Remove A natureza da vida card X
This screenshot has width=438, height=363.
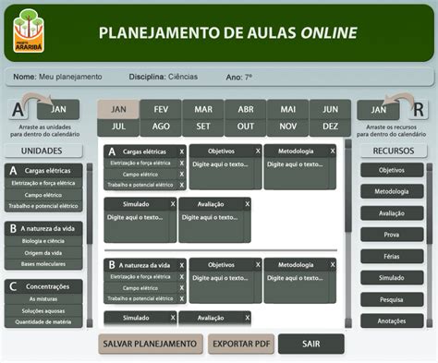[182, 265]
